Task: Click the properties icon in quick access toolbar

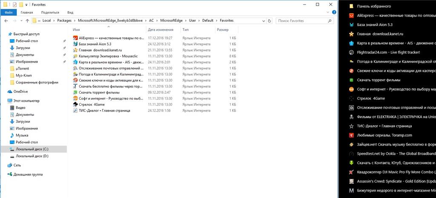Action: click(x=15, y=5)
